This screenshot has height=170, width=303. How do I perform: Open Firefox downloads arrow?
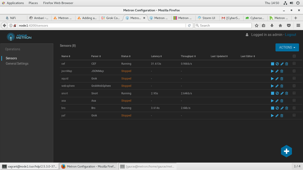272,25
